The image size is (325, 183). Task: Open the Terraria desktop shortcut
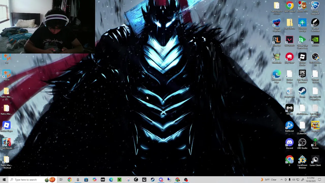[x=315, y=144]
